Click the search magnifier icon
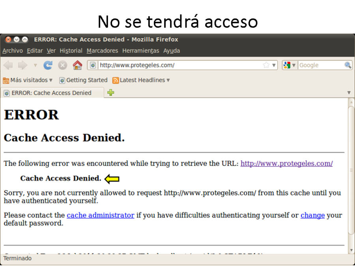This screenshot has height=266, width=355. (x=348, y=65)
